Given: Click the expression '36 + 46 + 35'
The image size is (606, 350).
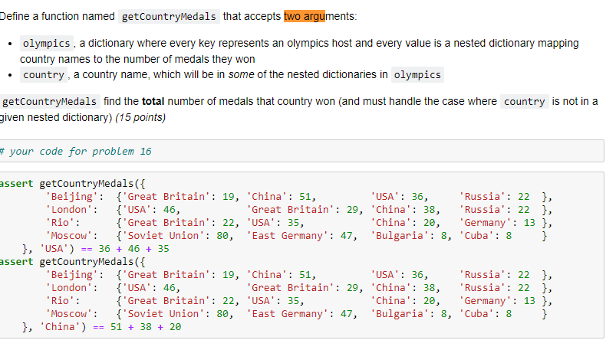Looking at the screenshot, I should [x=133, y=249].
